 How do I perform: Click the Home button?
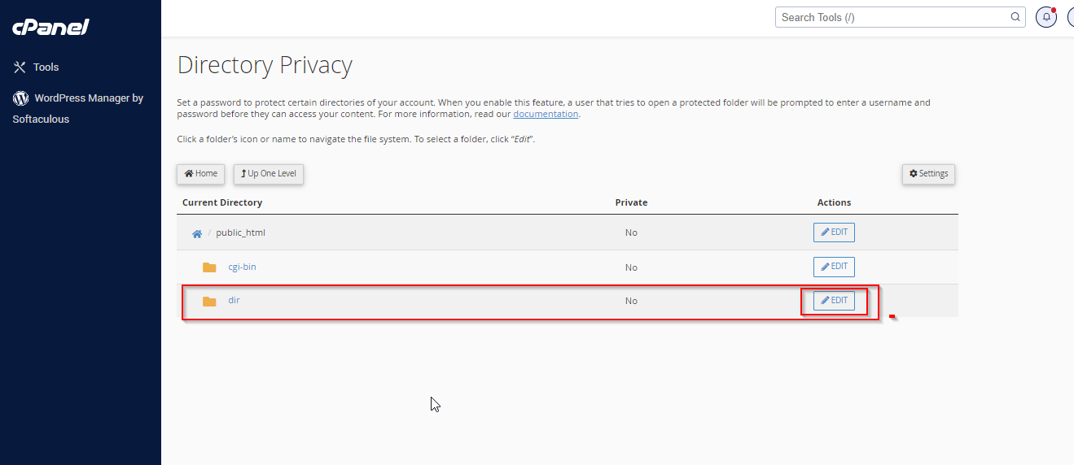point(200,174)
